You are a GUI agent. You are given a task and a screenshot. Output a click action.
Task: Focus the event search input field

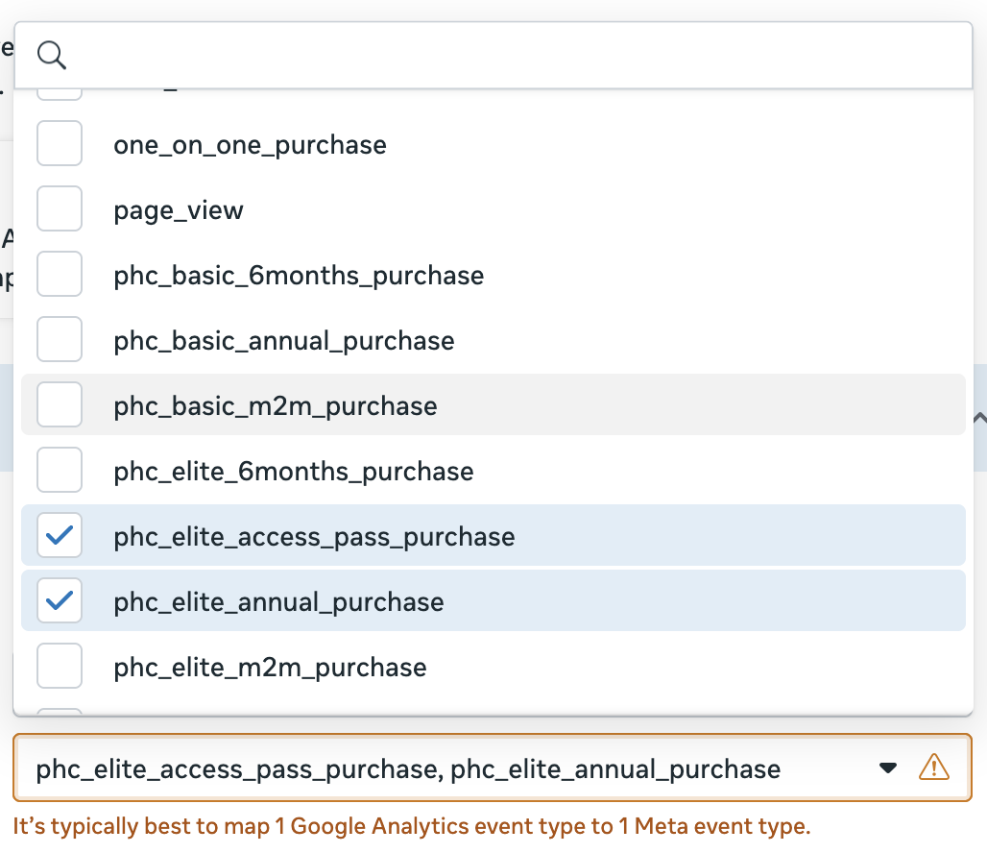493,56
